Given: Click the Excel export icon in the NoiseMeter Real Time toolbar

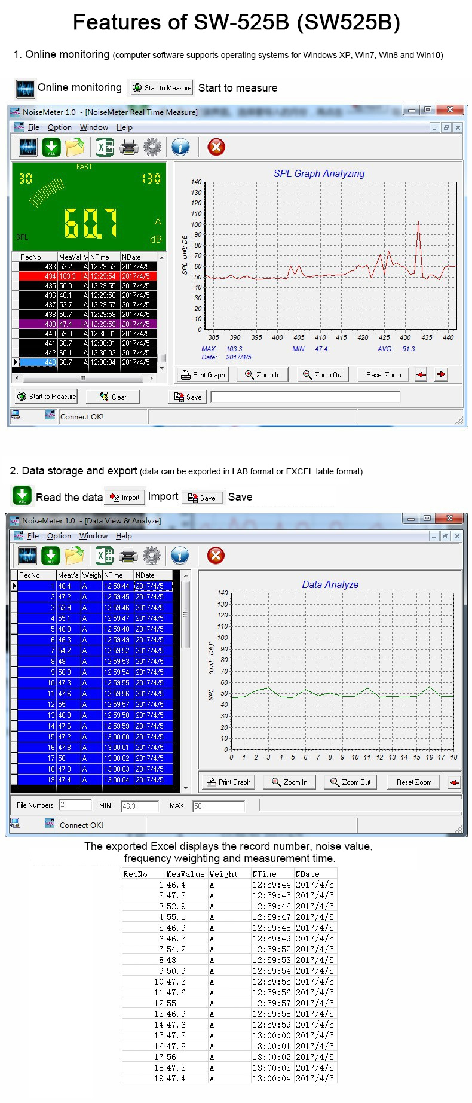Looking at the screenshot, I should [x=105, y=147].
